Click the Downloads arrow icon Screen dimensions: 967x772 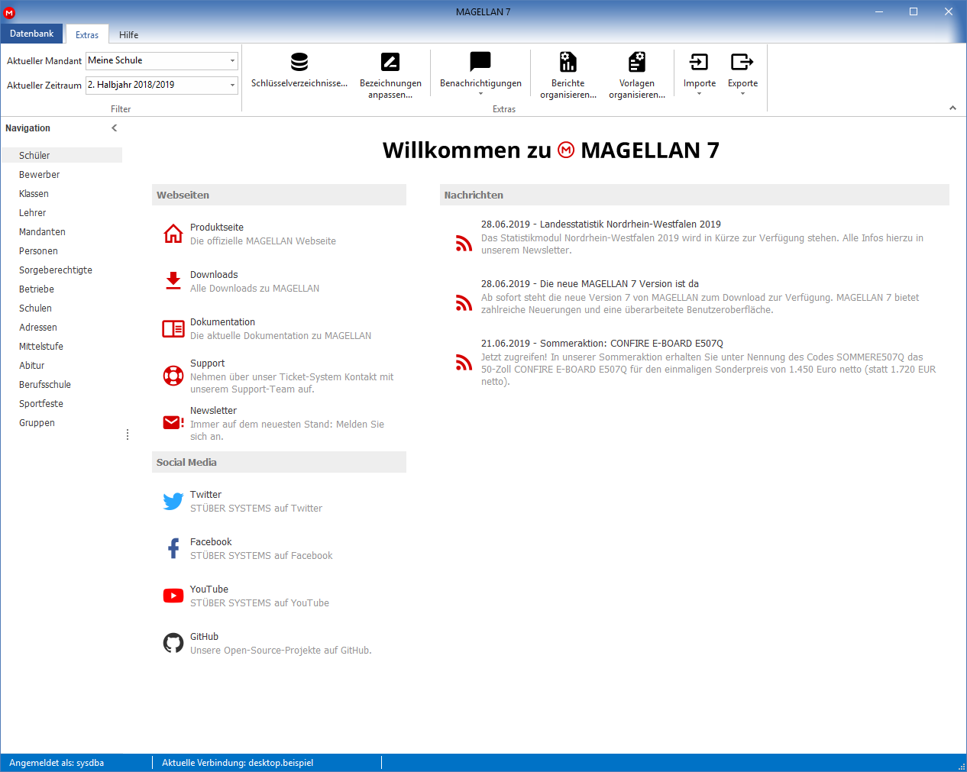(173, 281)
